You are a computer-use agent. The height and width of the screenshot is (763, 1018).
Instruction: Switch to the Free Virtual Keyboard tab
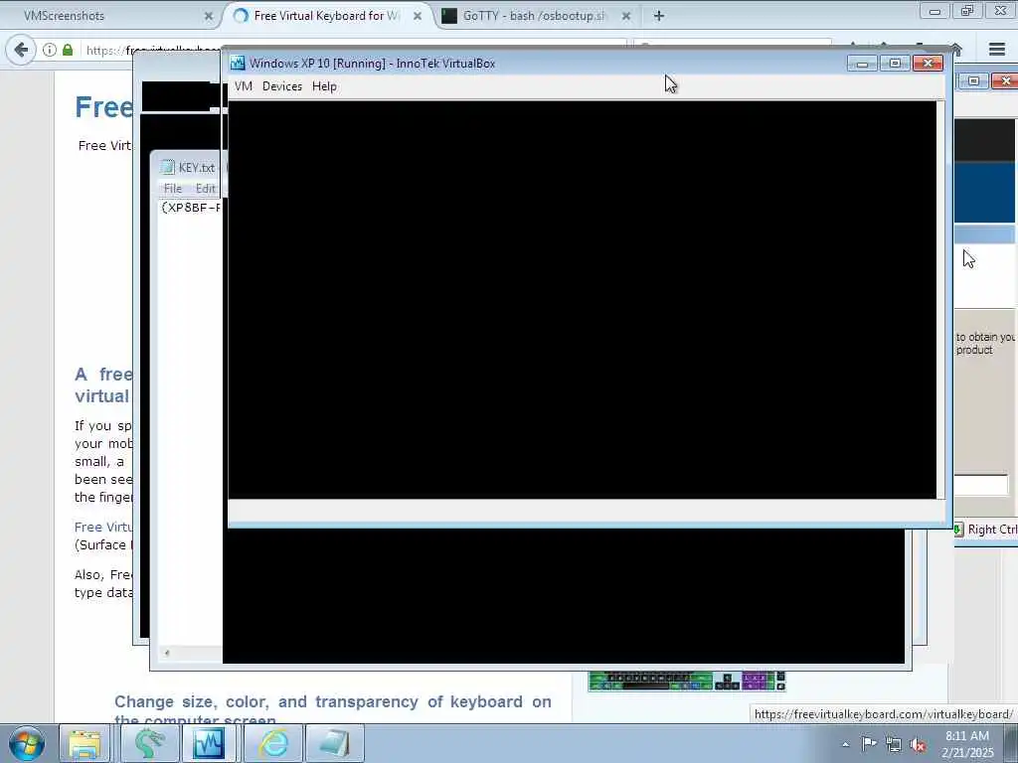tap(326, 16)
